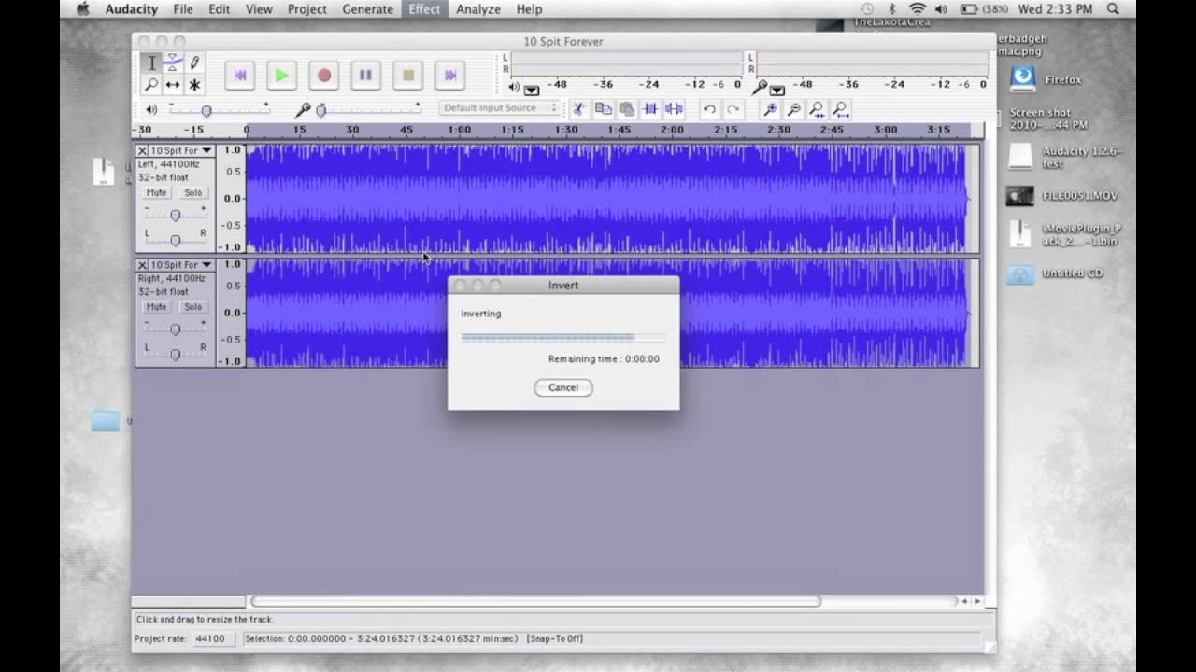Skip to start of track
The width and height of the screenshot is (1196, 672).
[240, 76]
